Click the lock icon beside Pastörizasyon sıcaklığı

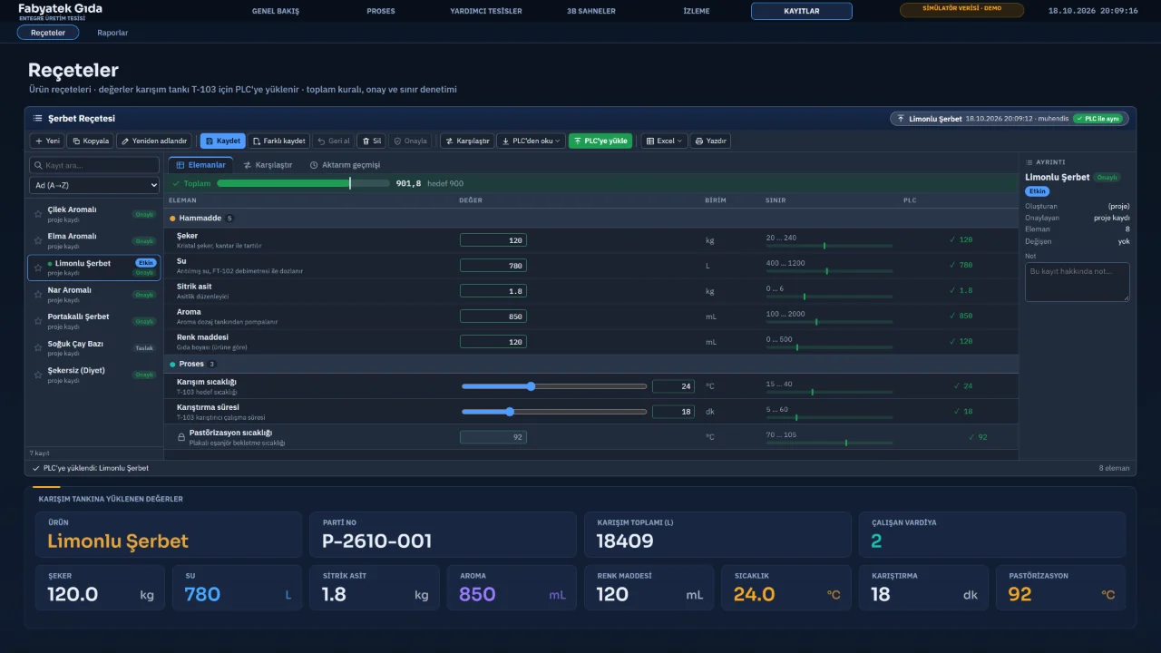181,437
